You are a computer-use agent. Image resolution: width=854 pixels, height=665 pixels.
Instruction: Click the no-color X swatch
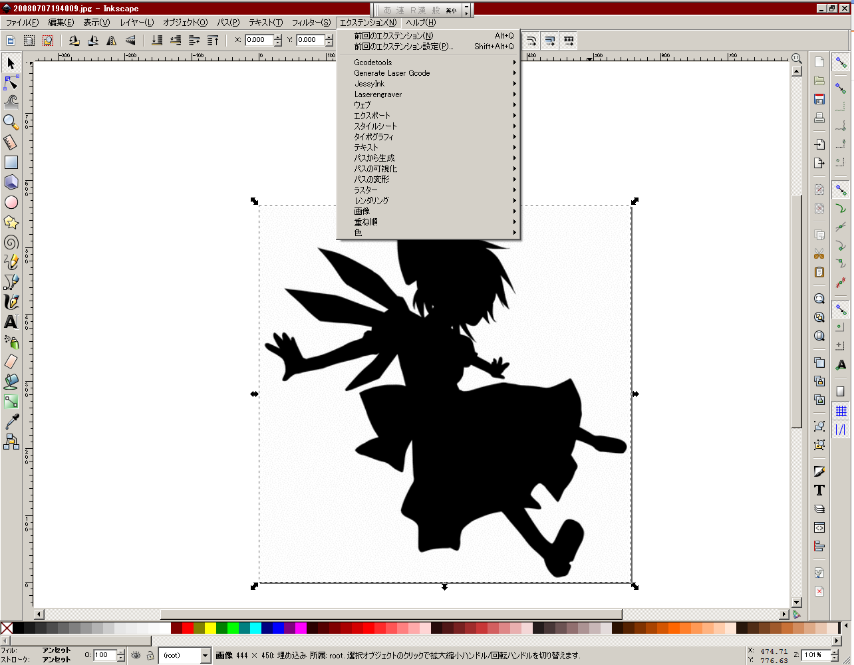point(7,628)
